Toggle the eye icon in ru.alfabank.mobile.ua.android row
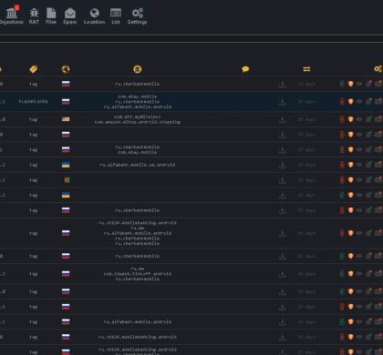This screenshot has width=383, height=355. [x=359, y=165]
